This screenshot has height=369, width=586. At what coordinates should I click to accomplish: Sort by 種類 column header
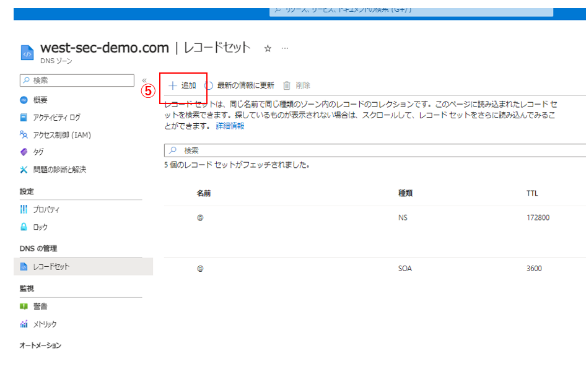(405, 193)
